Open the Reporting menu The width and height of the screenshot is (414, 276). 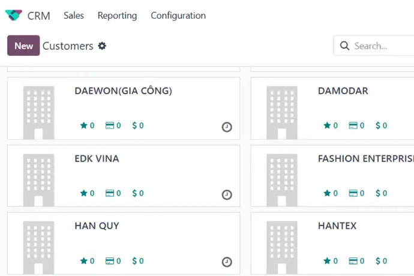coord(117,16)
